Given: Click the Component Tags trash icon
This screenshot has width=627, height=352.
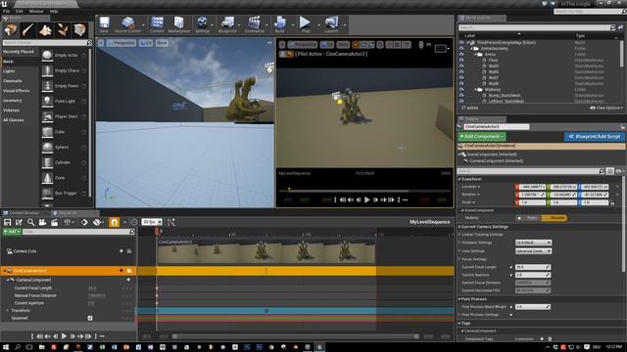Looking at the screenshot, I should 550,339.
